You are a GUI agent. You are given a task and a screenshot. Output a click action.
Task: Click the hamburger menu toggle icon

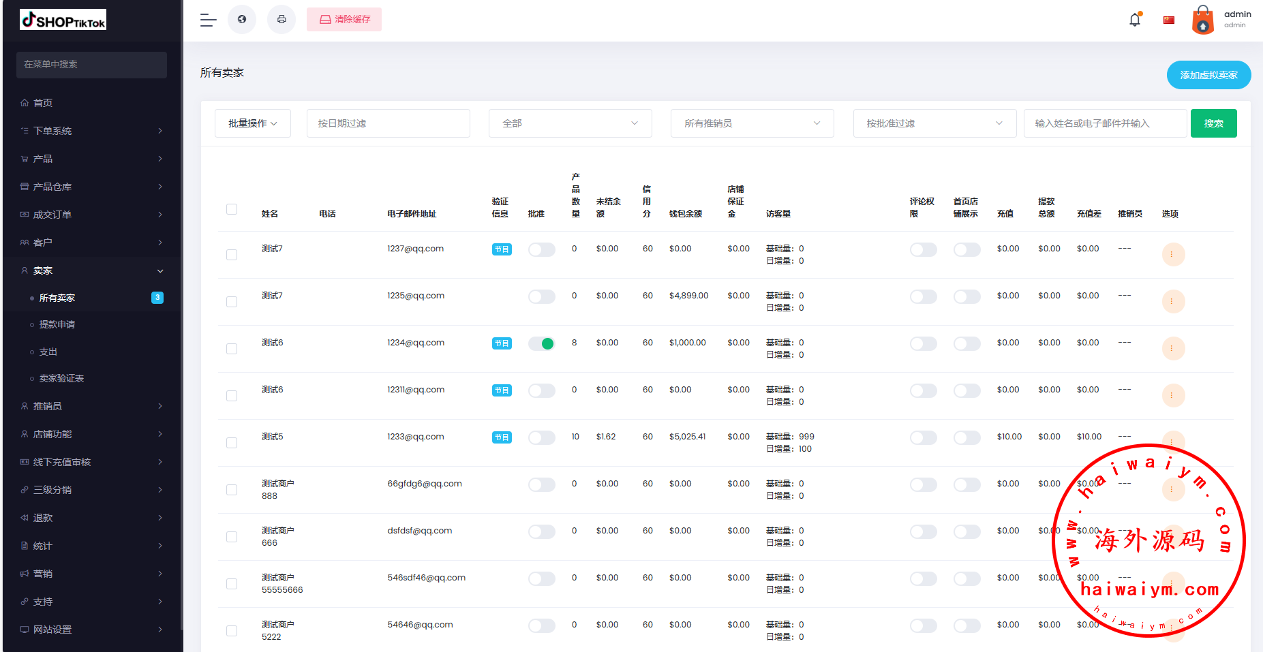tap(208, 20)
